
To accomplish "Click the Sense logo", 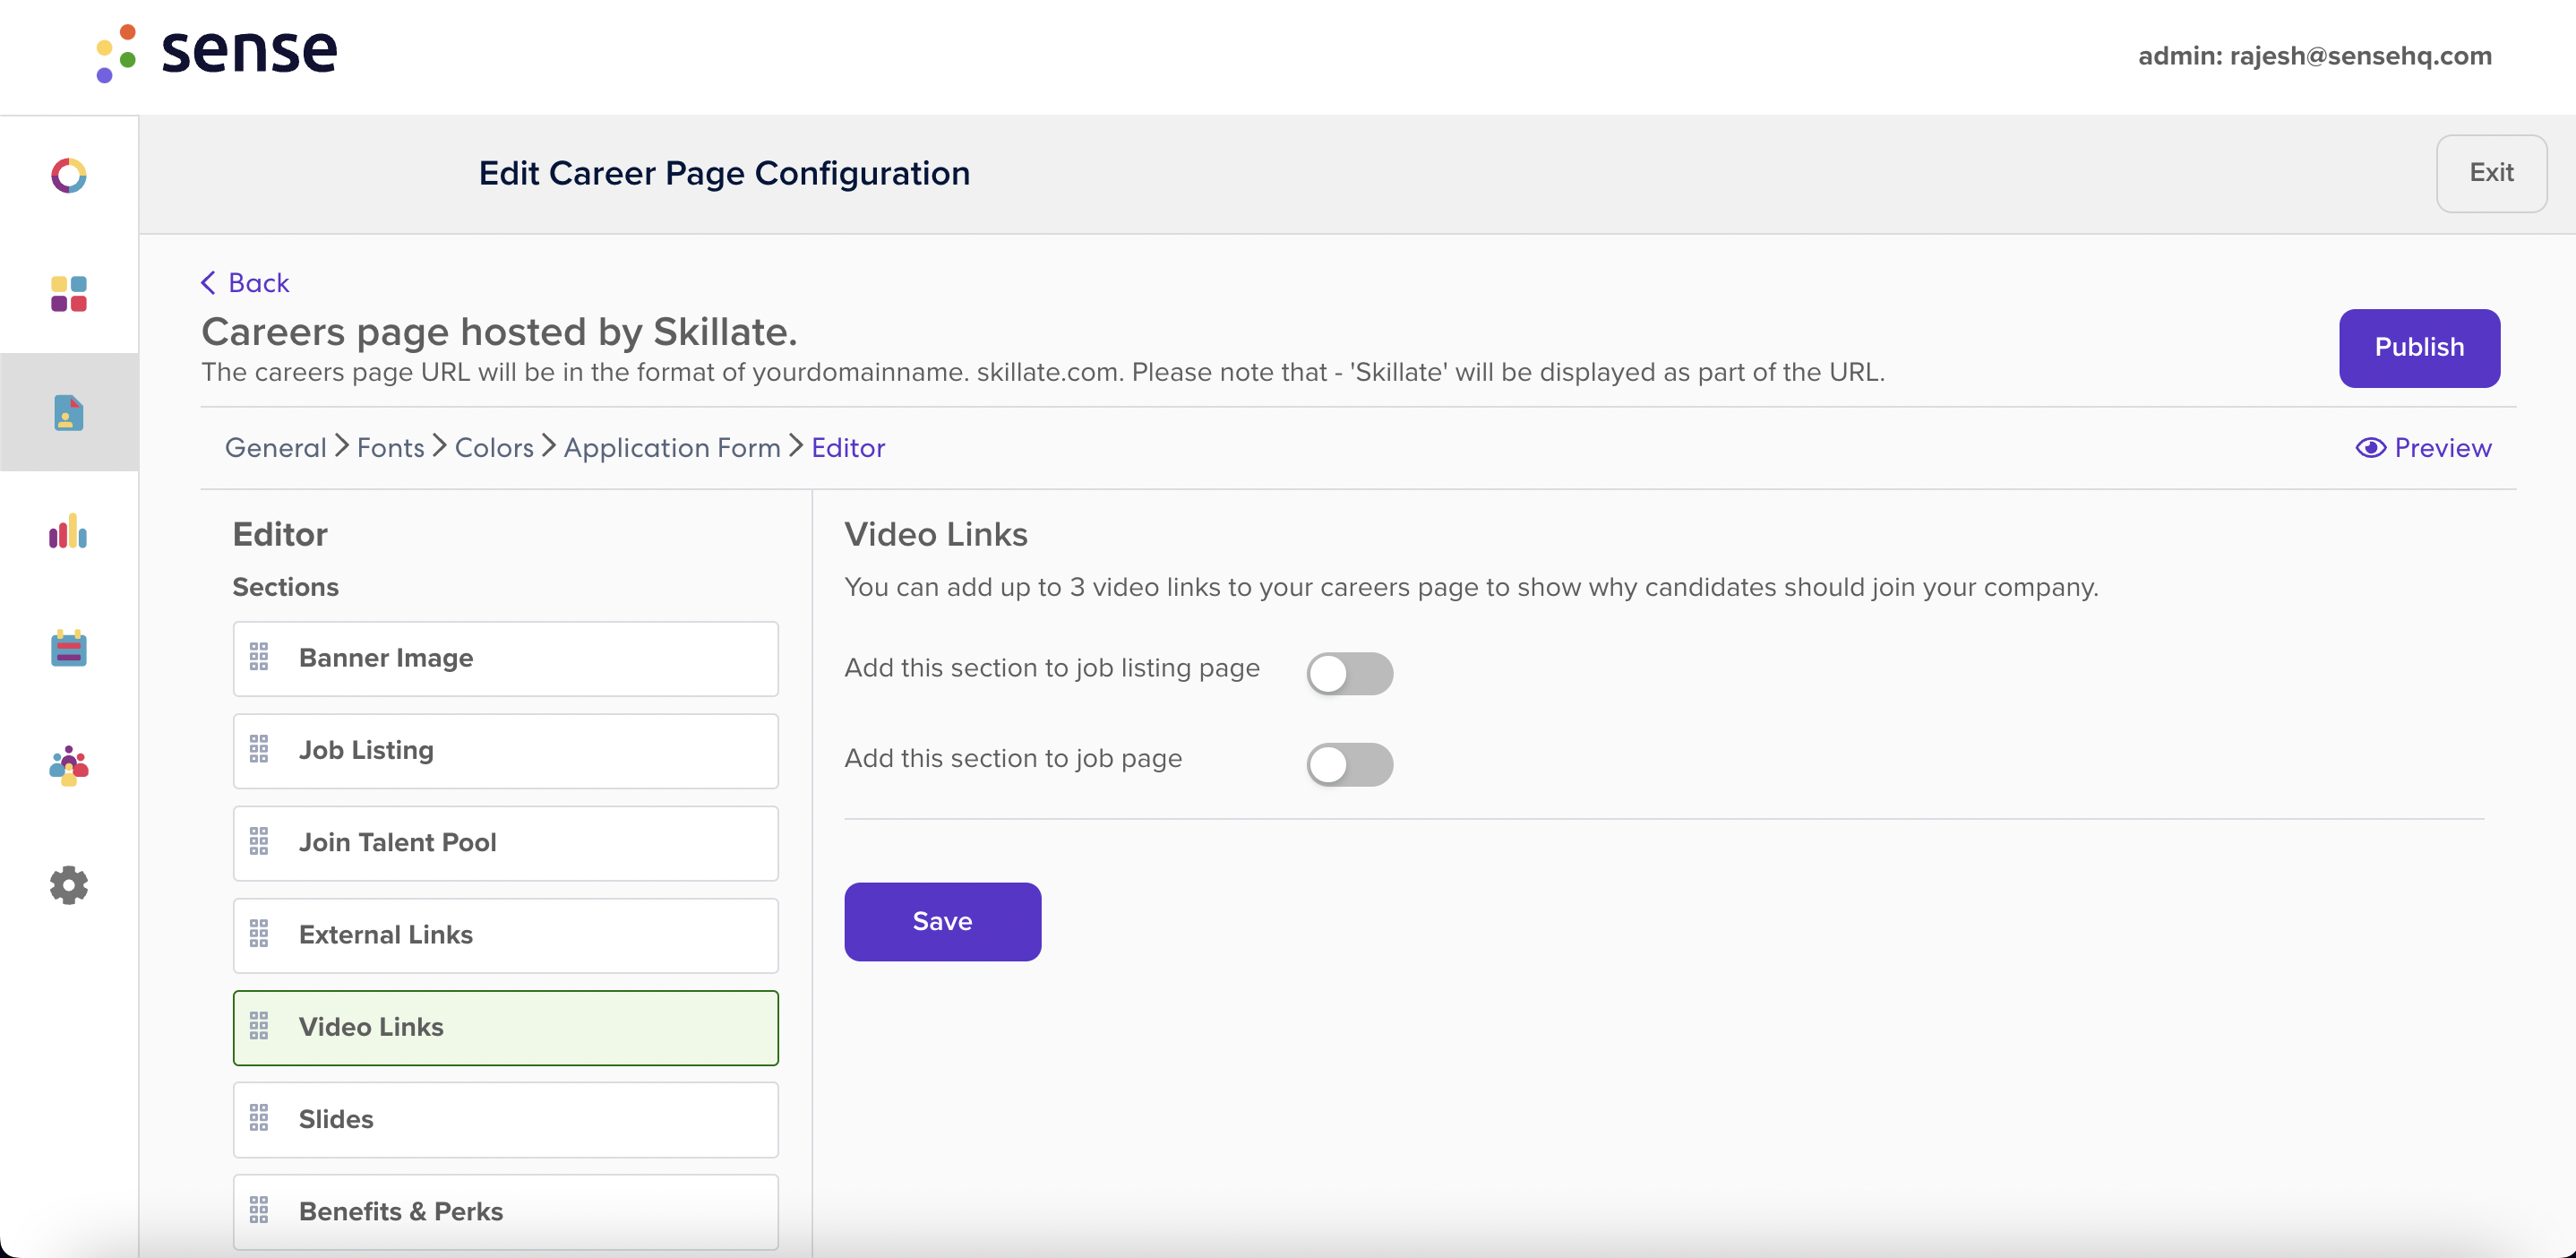I will coord(217,52).
